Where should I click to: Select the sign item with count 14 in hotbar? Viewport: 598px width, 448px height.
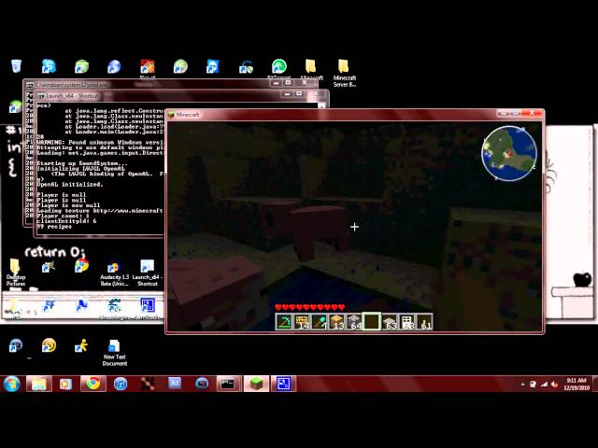(x=301, y=321)
